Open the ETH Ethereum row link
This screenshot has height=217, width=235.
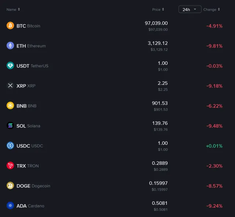(x=31, y=46)
